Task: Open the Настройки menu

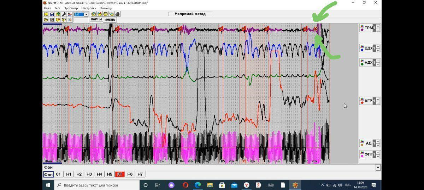Action: 89,8
